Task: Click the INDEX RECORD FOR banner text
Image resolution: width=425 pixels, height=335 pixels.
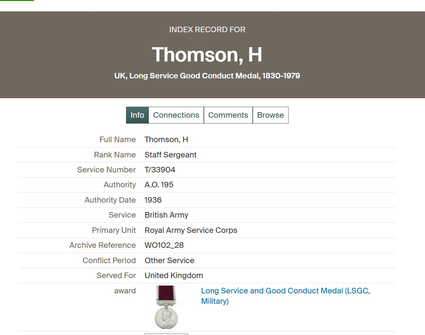Action: coord(207,30)
